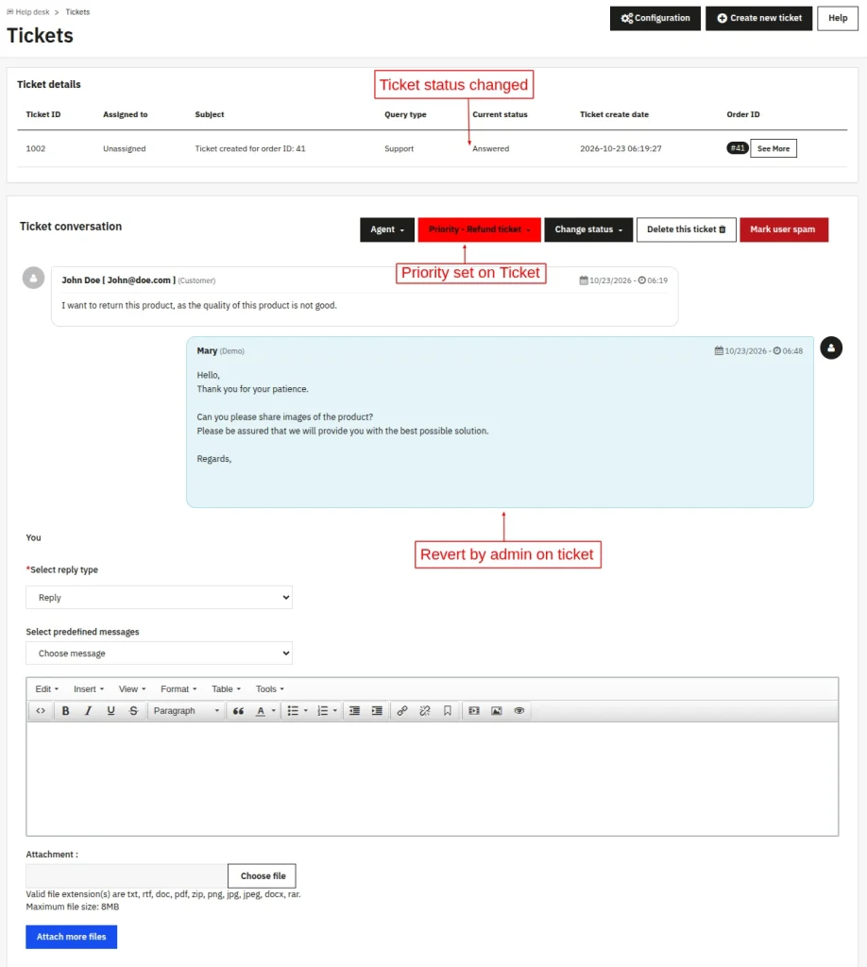Open text color dropdown arrow
The width and height of the screenshot is (867, 967).
[274, 710]
